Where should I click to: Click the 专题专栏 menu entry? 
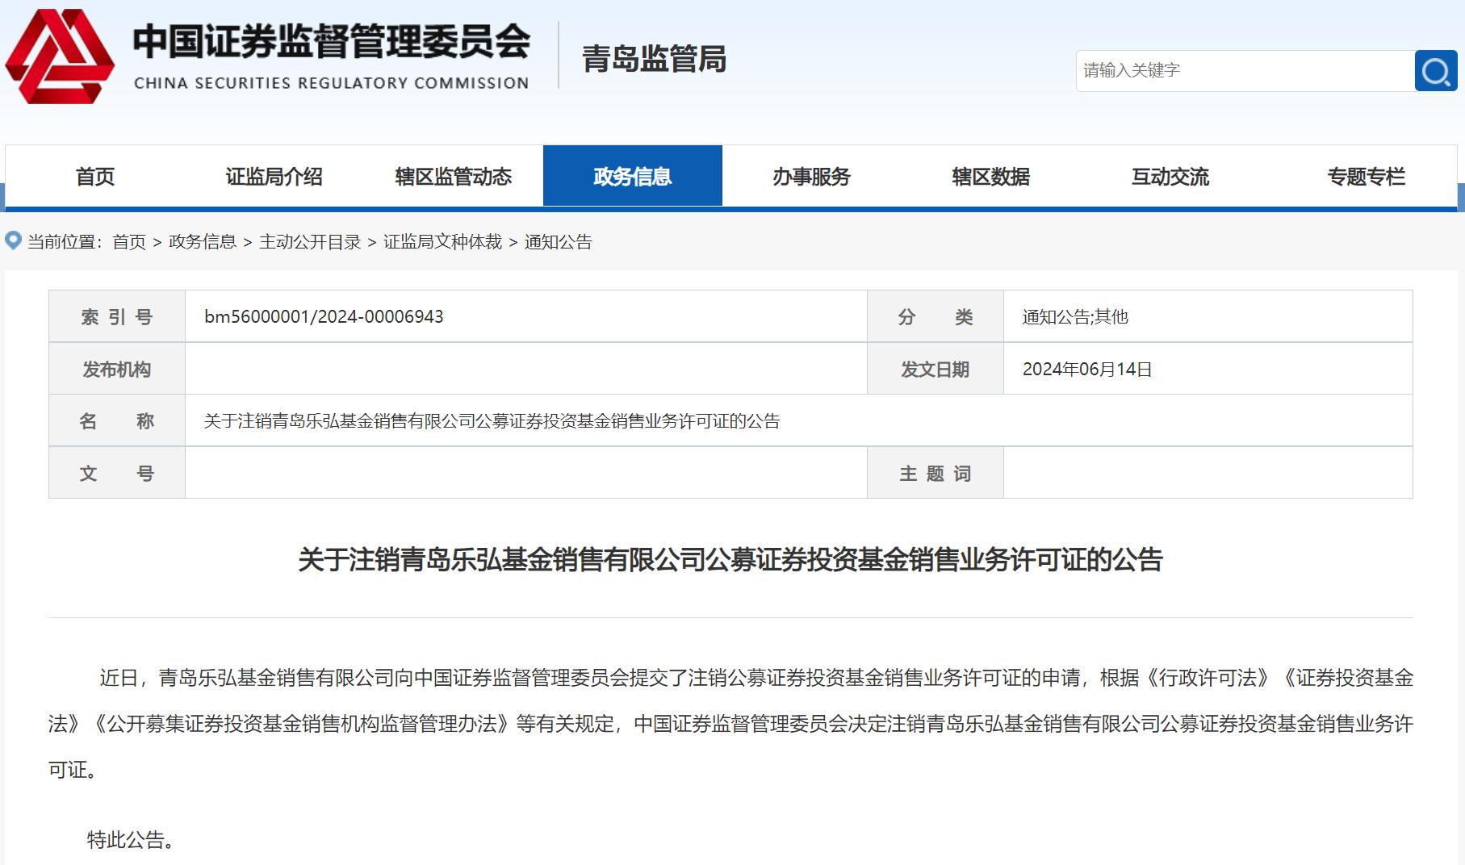point(1366,176)
